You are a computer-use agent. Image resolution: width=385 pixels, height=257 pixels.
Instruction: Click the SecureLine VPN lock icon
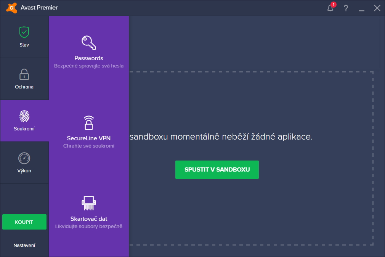point(89,123)
